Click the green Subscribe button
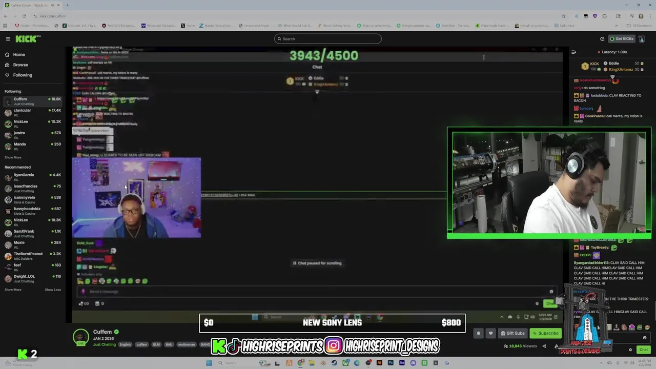Screen dimensions: 656x369 point(545,333)
